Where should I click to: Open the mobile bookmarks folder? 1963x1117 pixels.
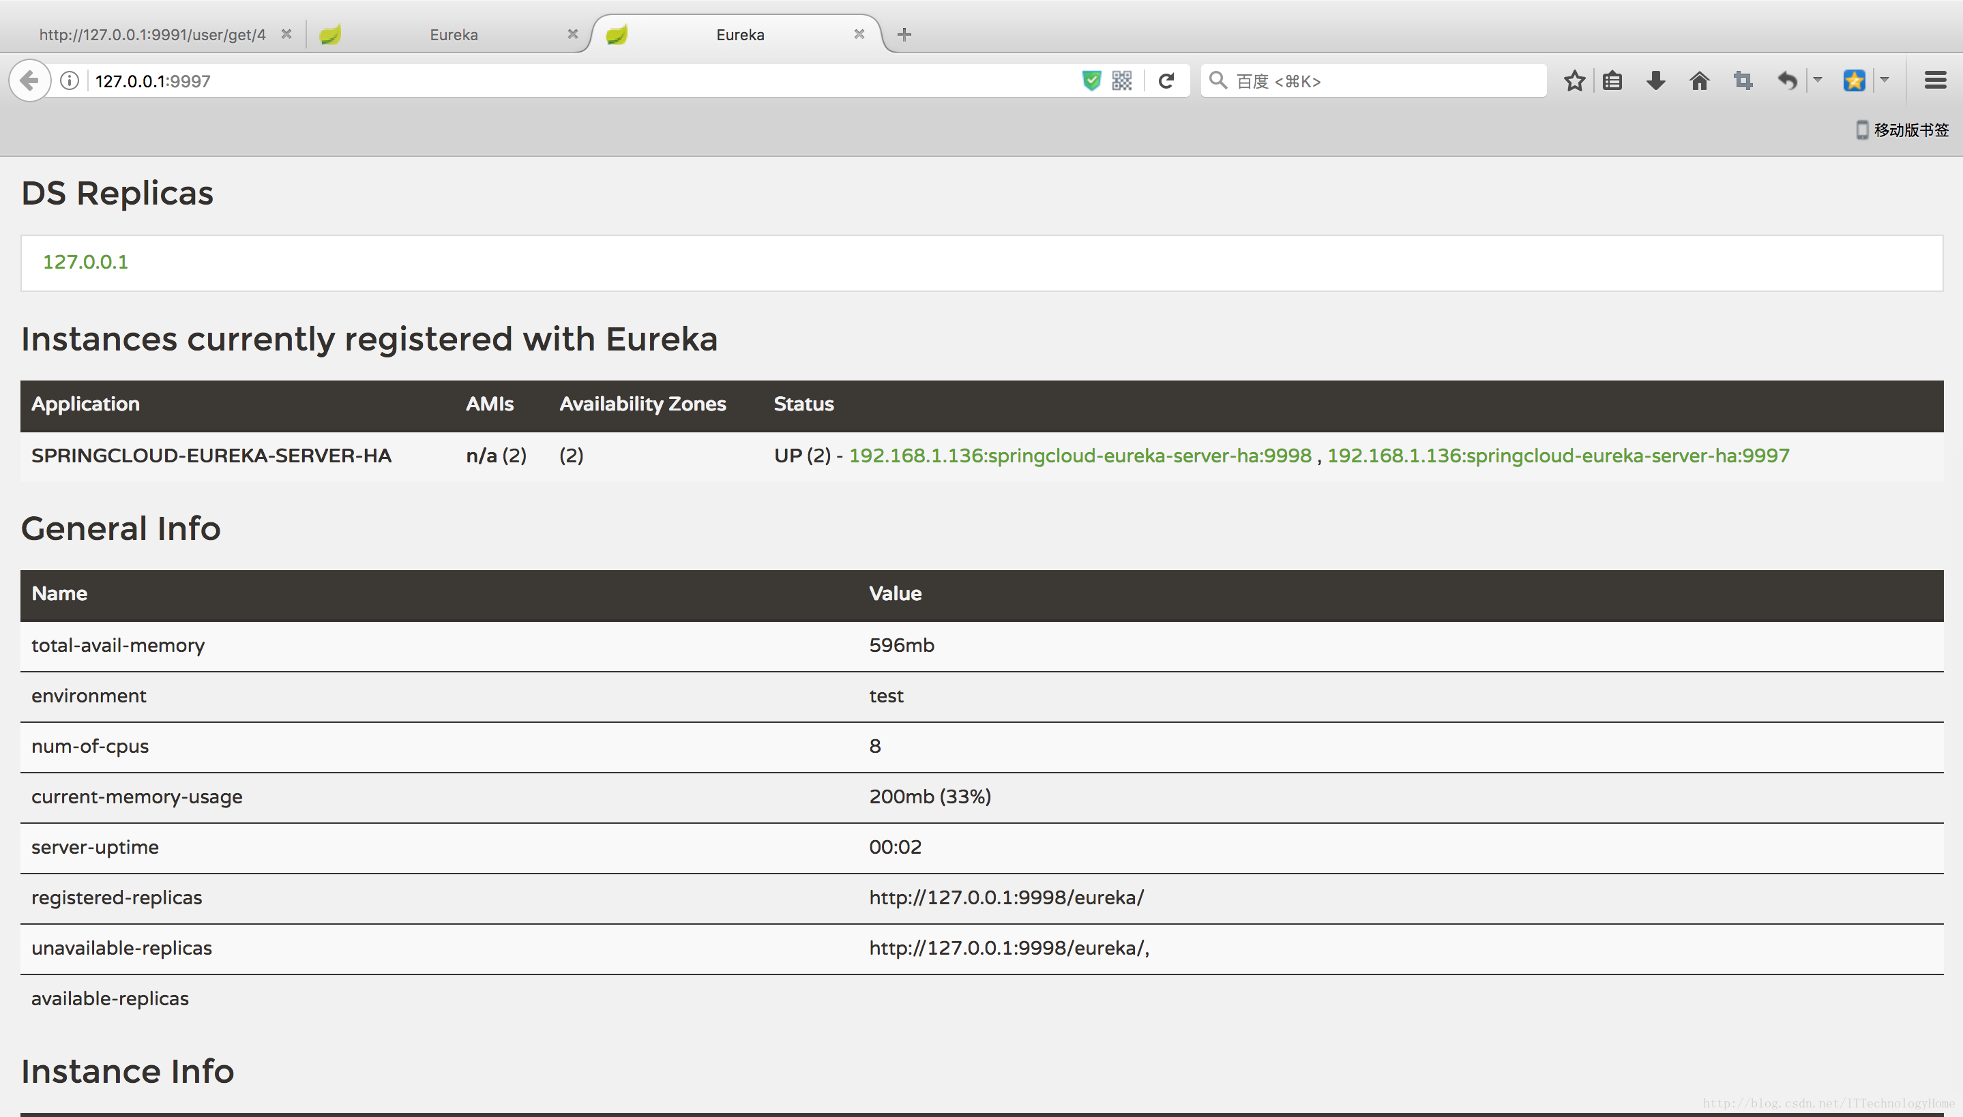click(x=1902, y=130)
